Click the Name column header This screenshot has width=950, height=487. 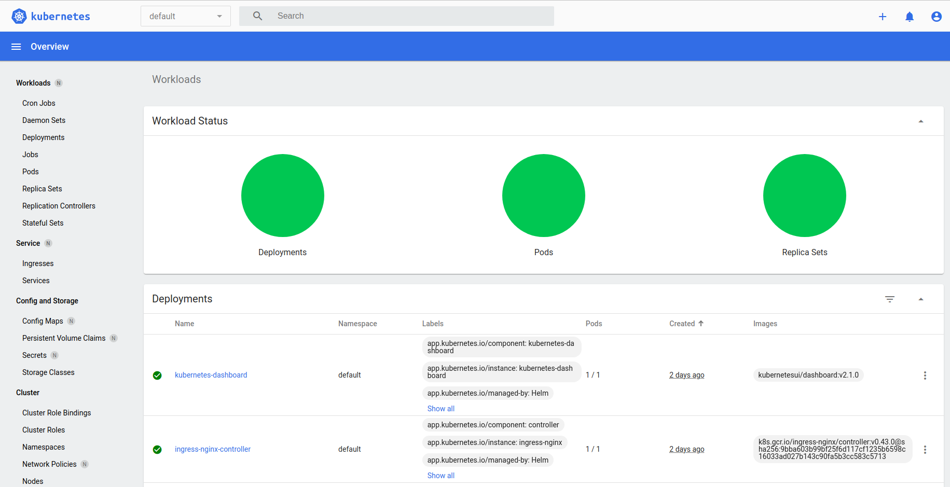pyautogui.click(x=184, y=324)
